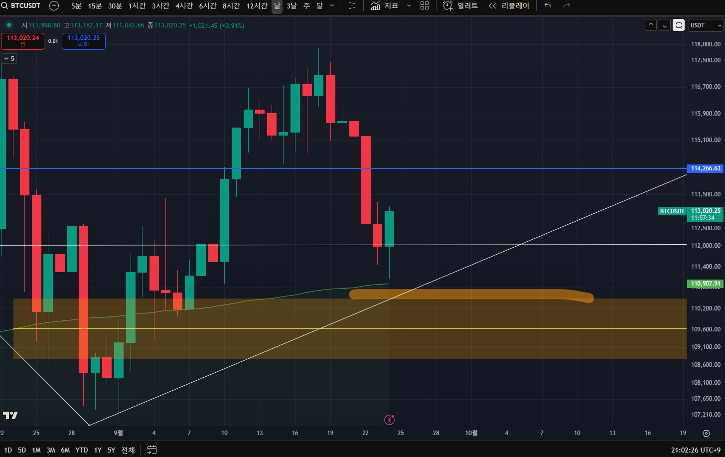Choose the 주 weekly interval

[306, 6]
